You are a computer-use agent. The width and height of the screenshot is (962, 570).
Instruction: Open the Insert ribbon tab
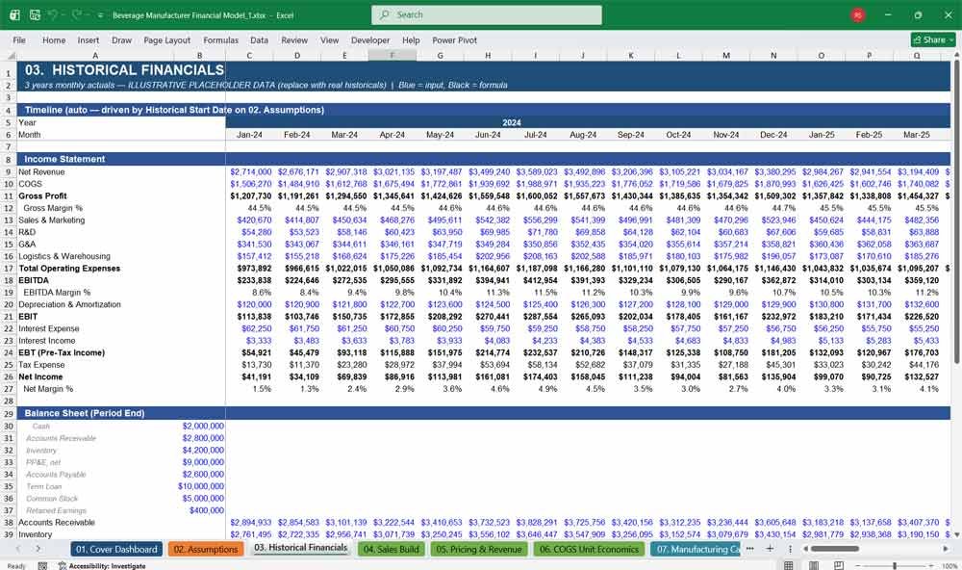(89, 39)
